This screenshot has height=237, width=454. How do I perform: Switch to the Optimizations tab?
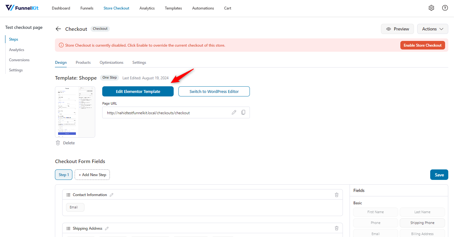[x=111, y=63]
